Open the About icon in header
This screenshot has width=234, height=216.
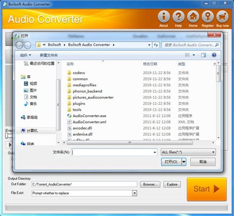click(x=164, y=17)
